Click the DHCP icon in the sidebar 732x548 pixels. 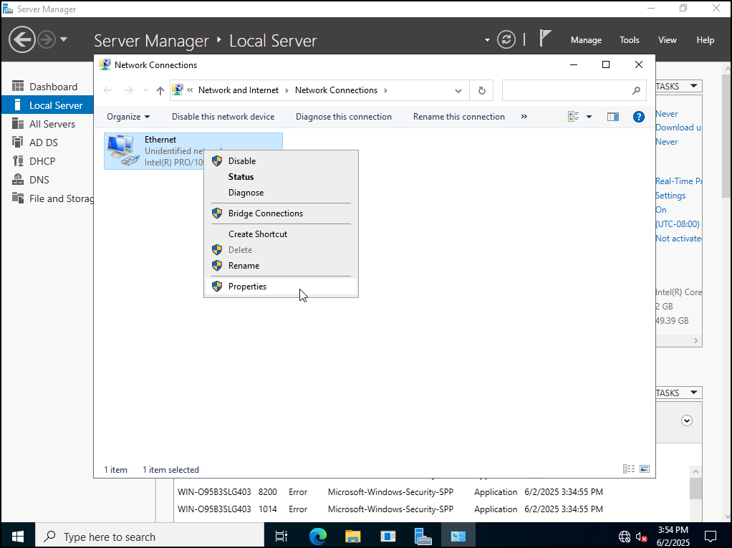pos(18,161)
